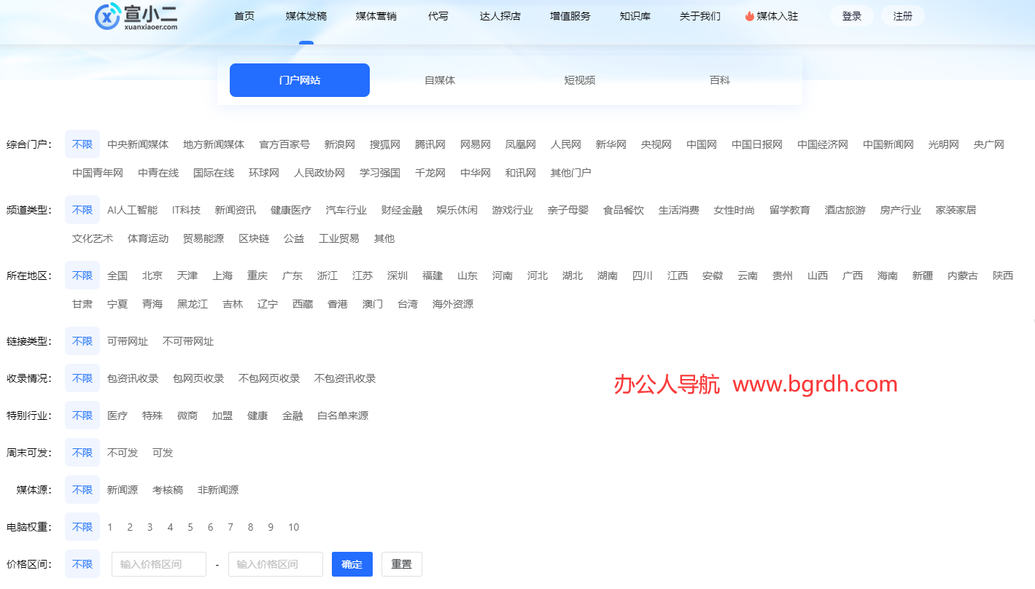
Task: Set 电脑权重 to 5
Action: point(190,527)
